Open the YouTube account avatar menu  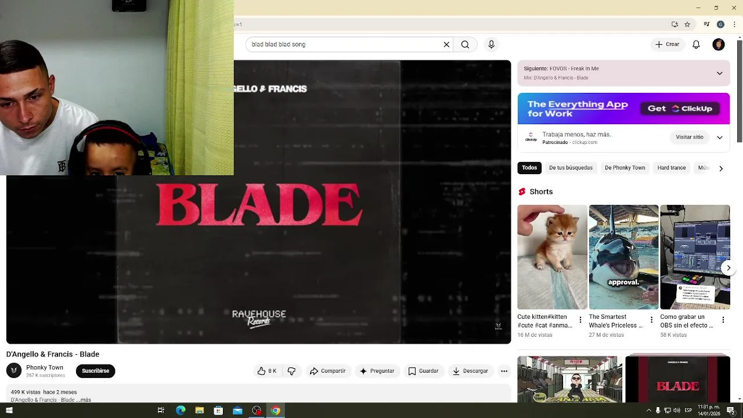pyautogui.click(x=719, y=44)
